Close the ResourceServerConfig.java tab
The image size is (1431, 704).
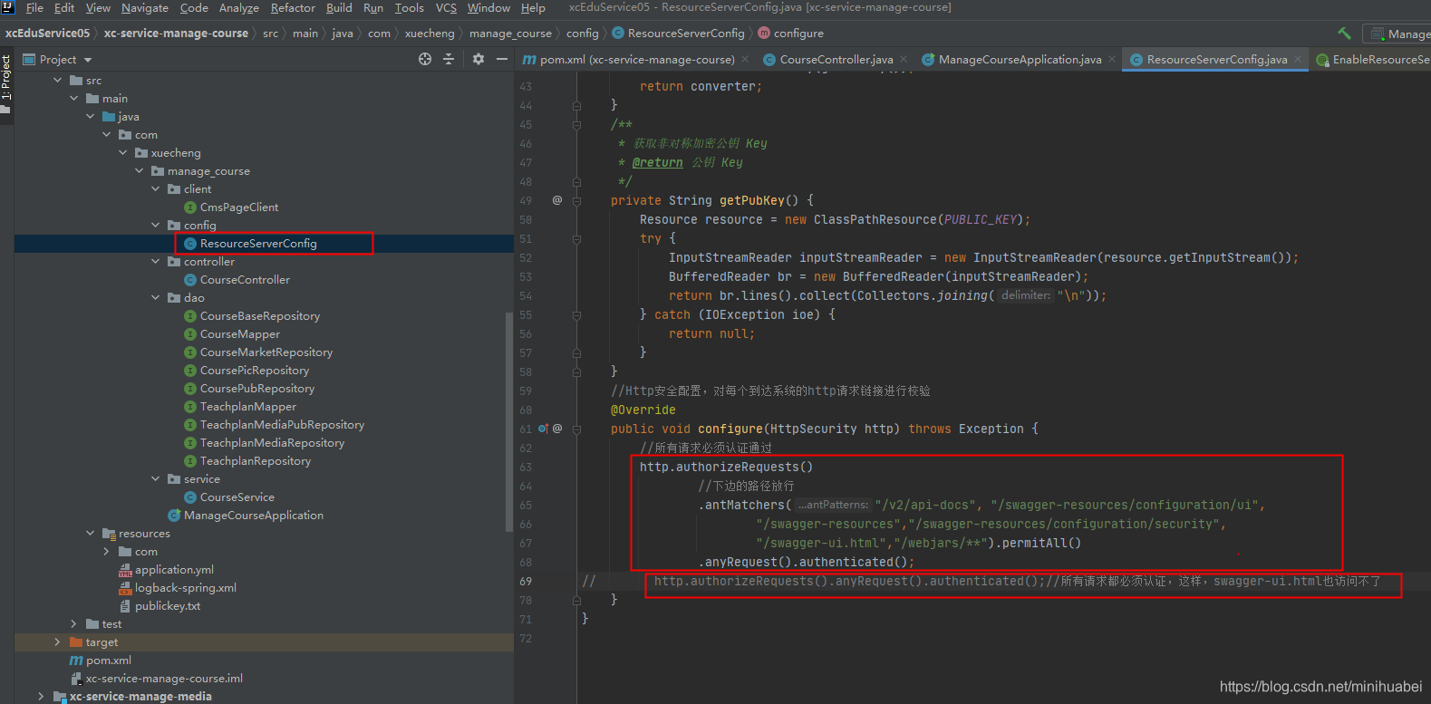pos(1298,59)
